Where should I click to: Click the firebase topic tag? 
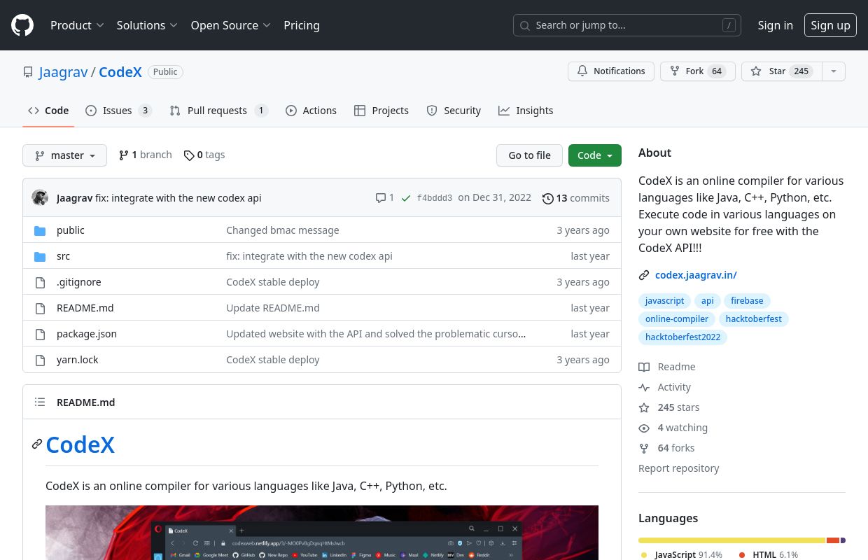[x=747, y=300]
